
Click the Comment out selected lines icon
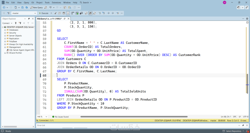100,13
